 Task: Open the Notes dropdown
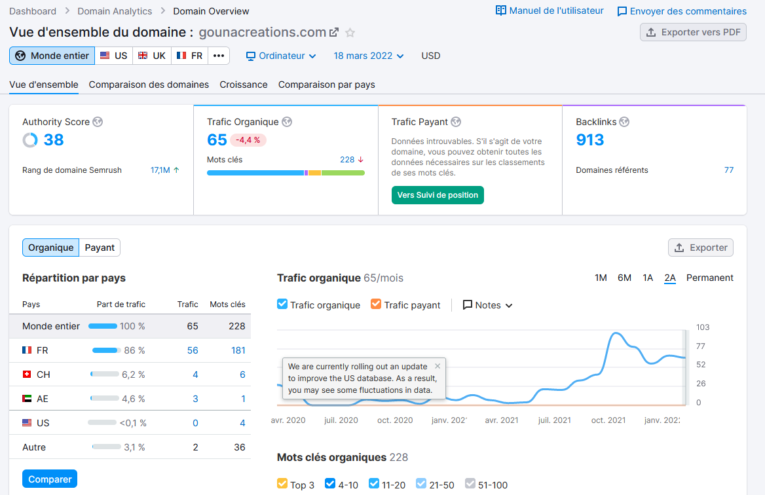point(487,305)
